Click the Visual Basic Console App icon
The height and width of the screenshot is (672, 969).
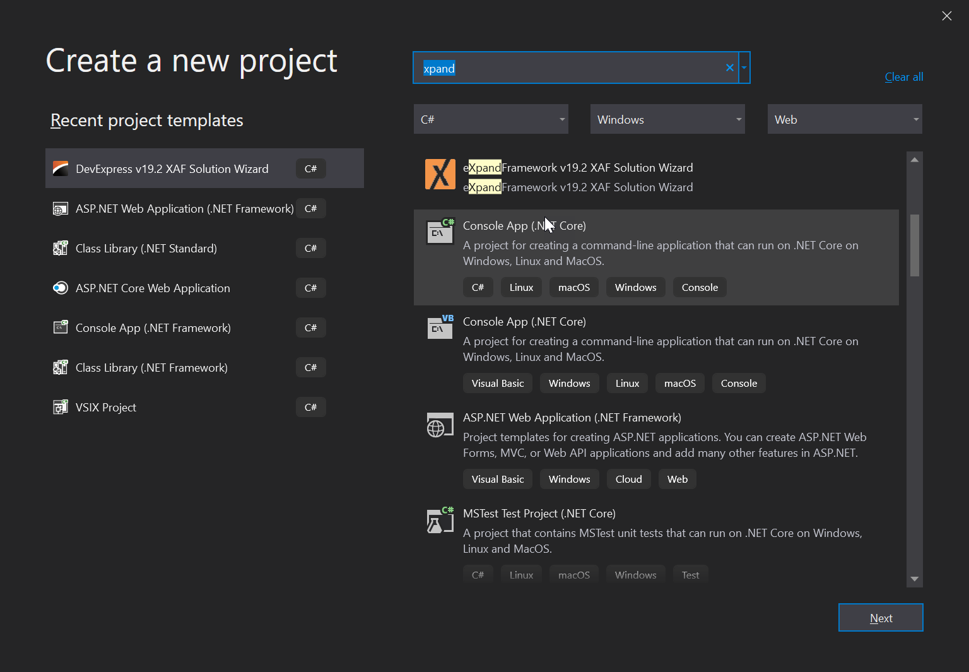pyautogui.click(x=440, y=327)
